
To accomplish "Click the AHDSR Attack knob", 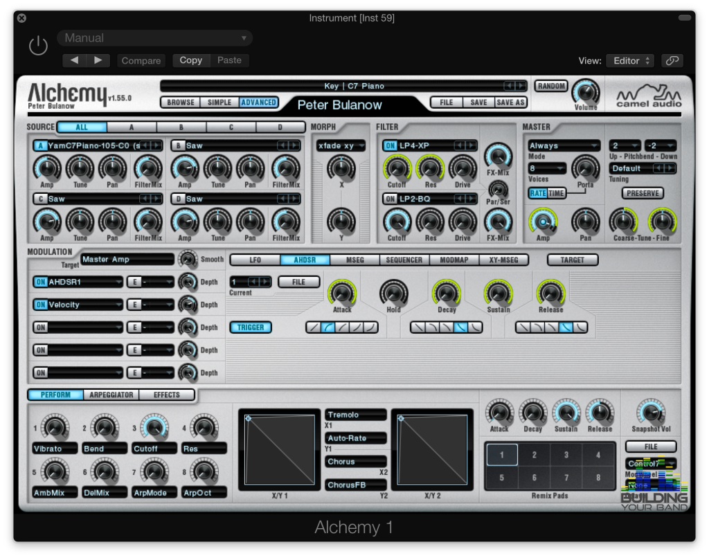I will [342, 293].
